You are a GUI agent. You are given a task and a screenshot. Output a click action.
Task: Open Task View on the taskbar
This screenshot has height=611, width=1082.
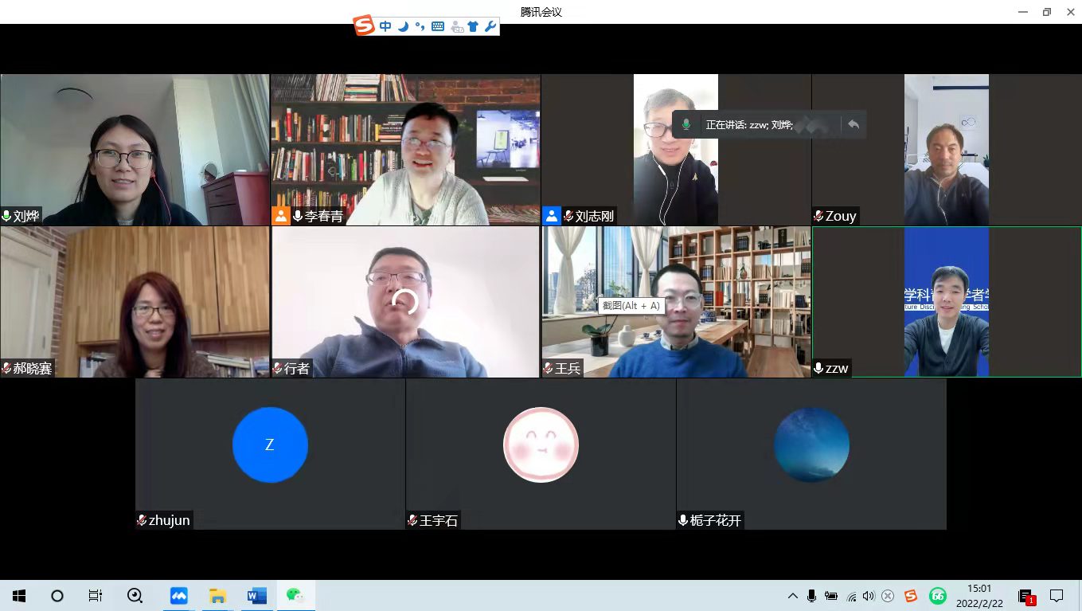[x=96, y=596]
